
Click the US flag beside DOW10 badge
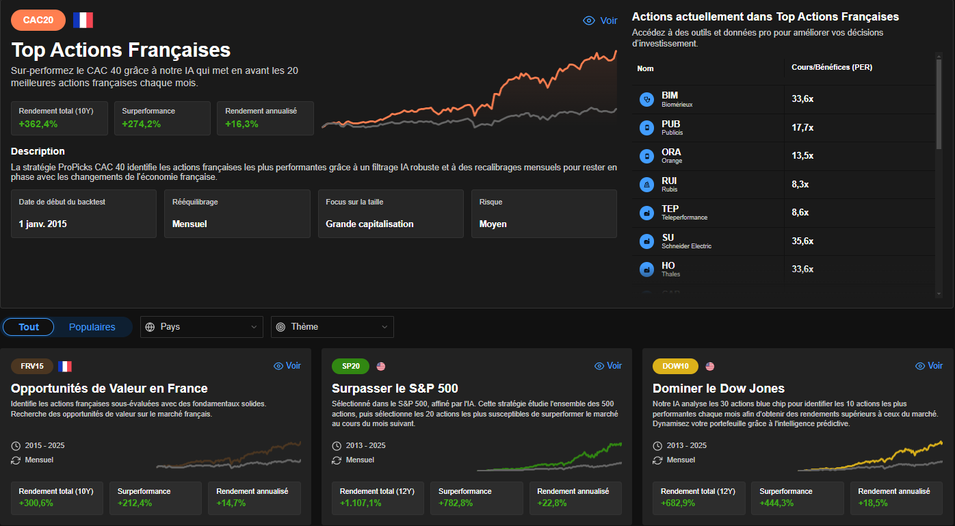(710, 366)
